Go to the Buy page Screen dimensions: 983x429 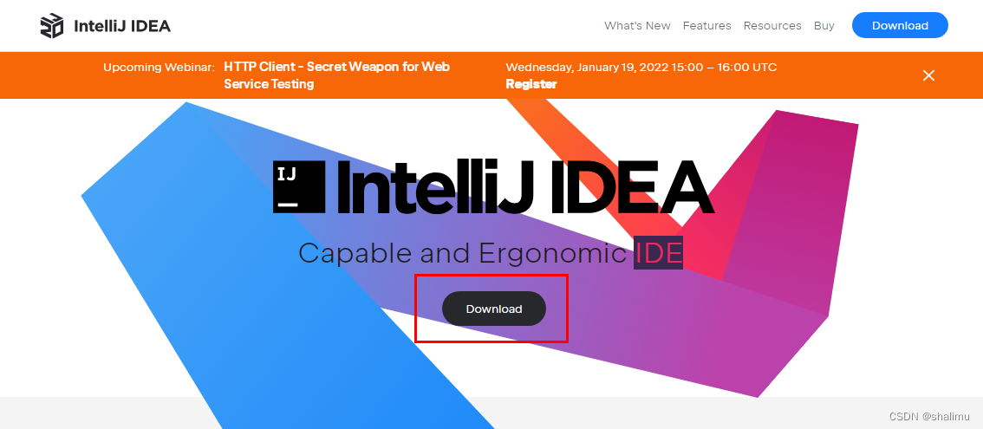[x=824, y=26]
